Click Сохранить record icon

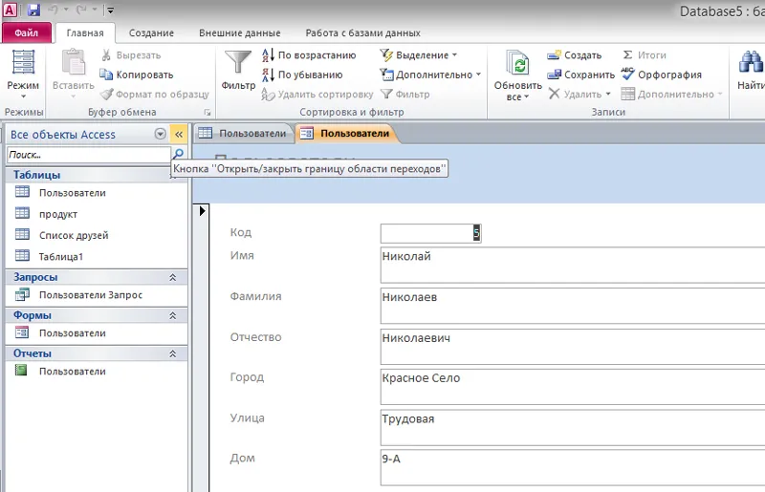coord(581,75)
